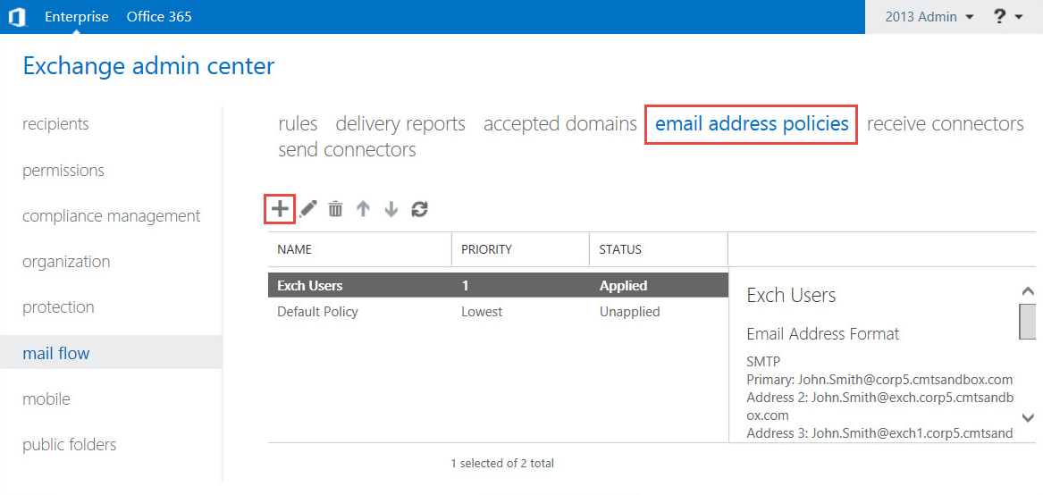Refresh the email address policies list

(419, 209)
